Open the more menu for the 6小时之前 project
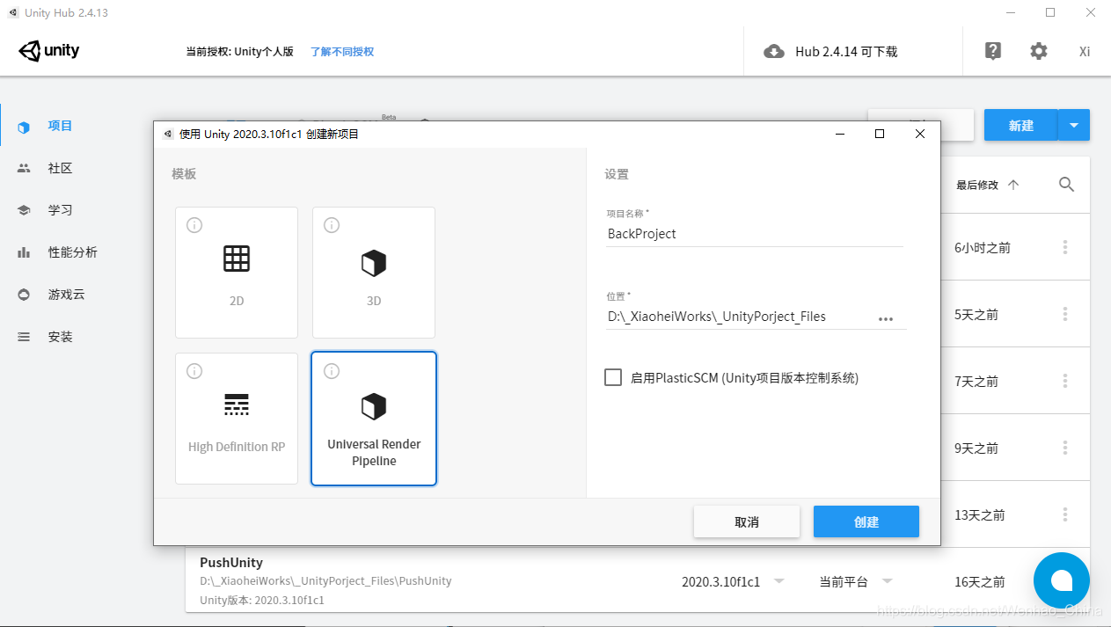Screen dimensions: 1111x627 [x=1065, y=248]
